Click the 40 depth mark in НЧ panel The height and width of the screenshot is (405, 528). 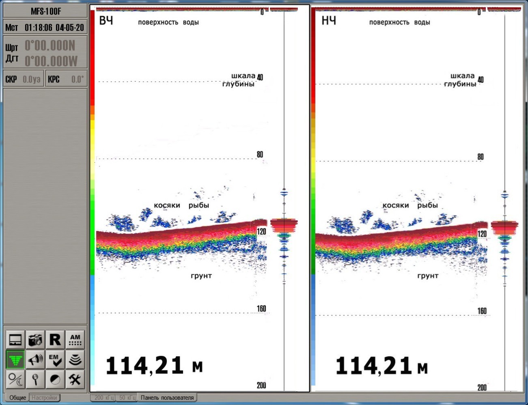481,80
